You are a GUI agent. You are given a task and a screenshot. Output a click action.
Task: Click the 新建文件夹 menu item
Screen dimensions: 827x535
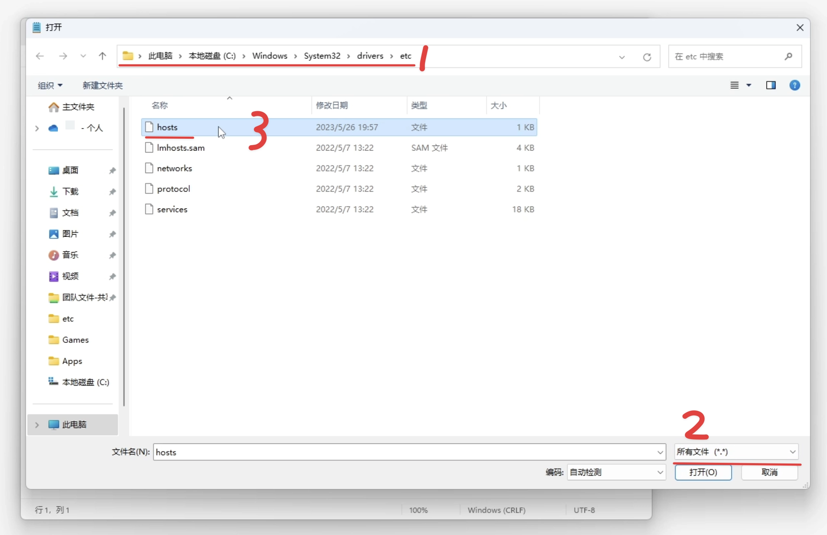pos(102,85)
